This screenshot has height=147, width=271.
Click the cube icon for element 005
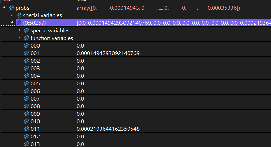click(x=26, y=83)
